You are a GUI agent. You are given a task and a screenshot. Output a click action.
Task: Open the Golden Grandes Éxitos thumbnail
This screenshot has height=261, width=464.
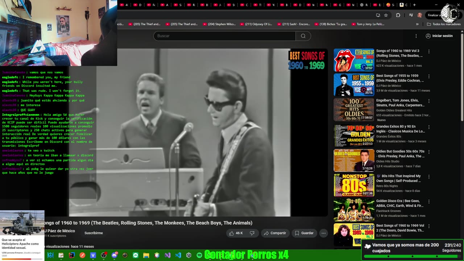354,135
